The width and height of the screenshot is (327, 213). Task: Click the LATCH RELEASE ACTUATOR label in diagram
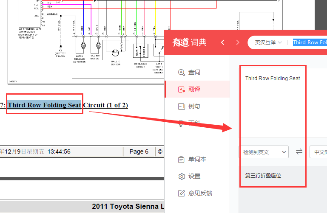[79, 59]
